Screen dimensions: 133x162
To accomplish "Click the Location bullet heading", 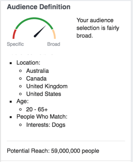I will 28,63.
